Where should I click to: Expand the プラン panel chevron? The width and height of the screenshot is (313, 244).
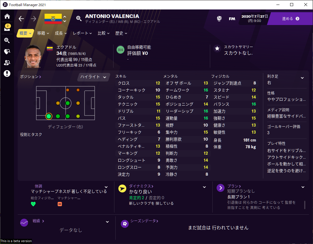pyautogui.click(x=303, y=187)
